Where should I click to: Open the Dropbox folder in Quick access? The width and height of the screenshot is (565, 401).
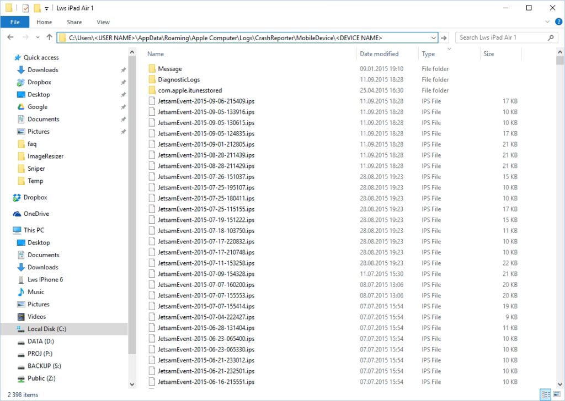click(39, 82)
